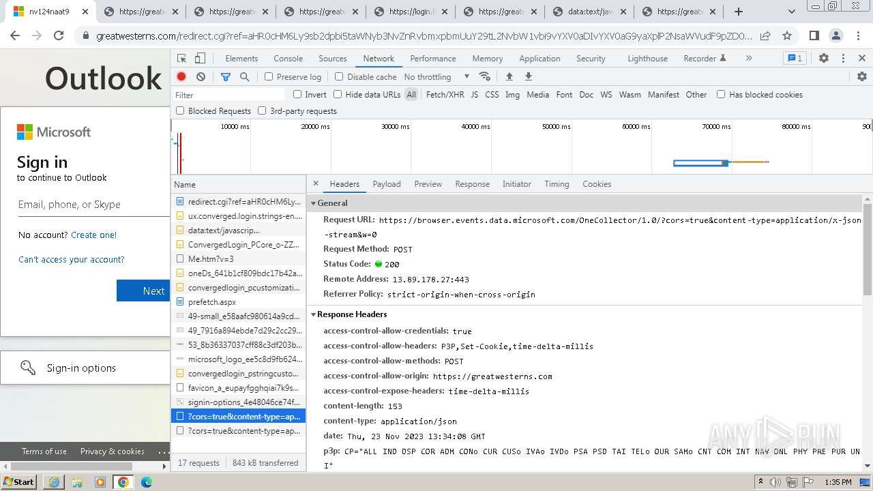
Task: Open DevTools main settings gear
Action: click(x=824, y=59)
